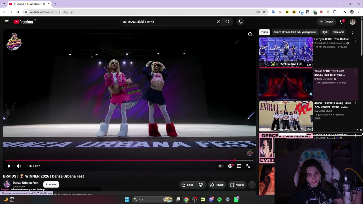This screenshot has width=363, height=204.
Task: Open options for Lip Sync Battle video
Action: [355, 40]
